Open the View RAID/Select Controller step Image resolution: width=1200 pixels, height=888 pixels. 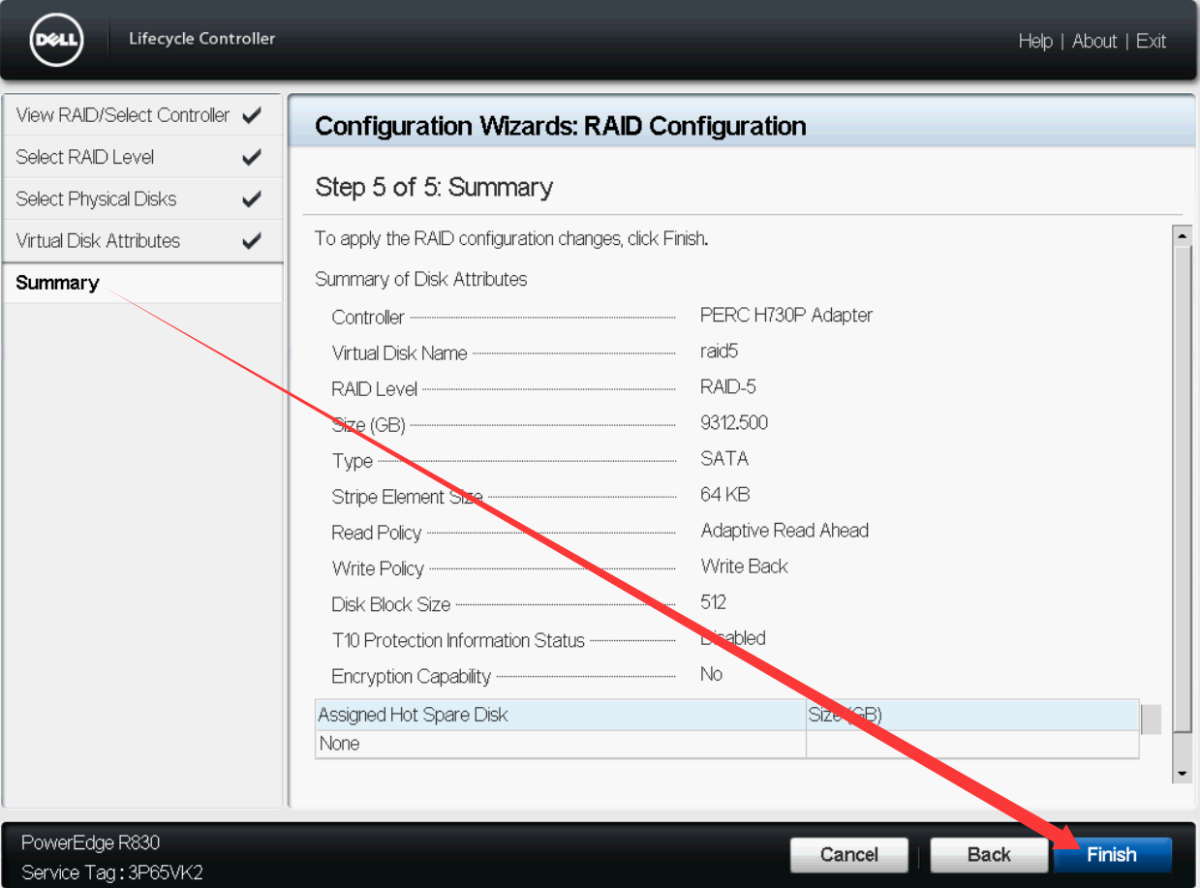coord(122,115)
